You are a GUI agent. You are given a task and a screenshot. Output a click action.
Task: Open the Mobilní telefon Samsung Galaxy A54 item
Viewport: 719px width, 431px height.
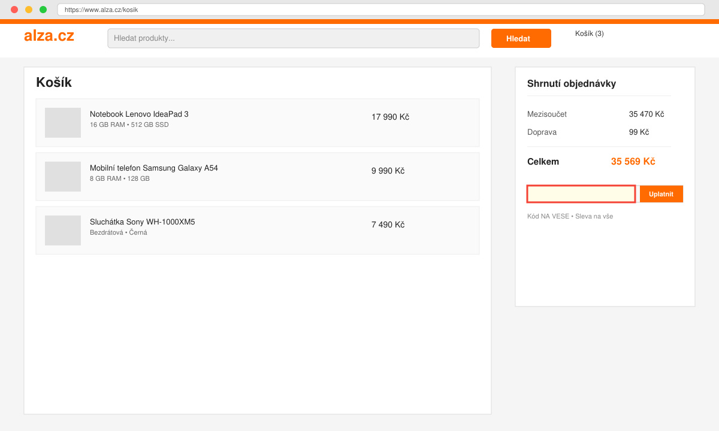pyautogui.click(x=154, y=168)
